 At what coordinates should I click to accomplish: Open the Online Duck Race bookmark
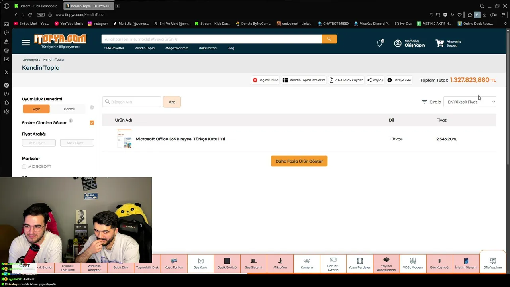pyautogui.click(x=475, y=24)
